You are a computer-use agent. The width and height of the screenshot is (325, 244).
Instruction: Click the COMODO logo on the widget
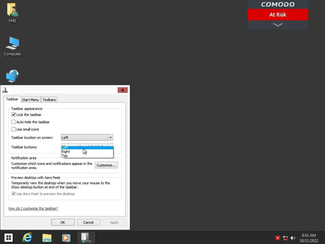pos(278,4)
